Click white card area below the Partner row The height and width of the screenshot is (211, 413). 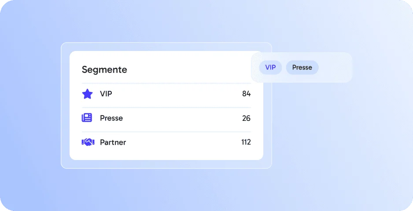(x=166, y=155)
